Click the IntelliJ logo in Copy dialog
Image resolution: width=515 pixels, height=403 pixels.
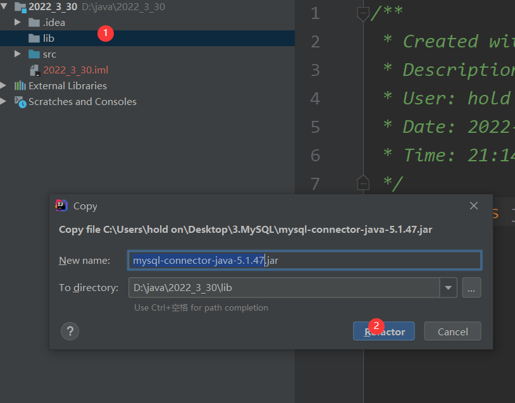pos(61,206)
